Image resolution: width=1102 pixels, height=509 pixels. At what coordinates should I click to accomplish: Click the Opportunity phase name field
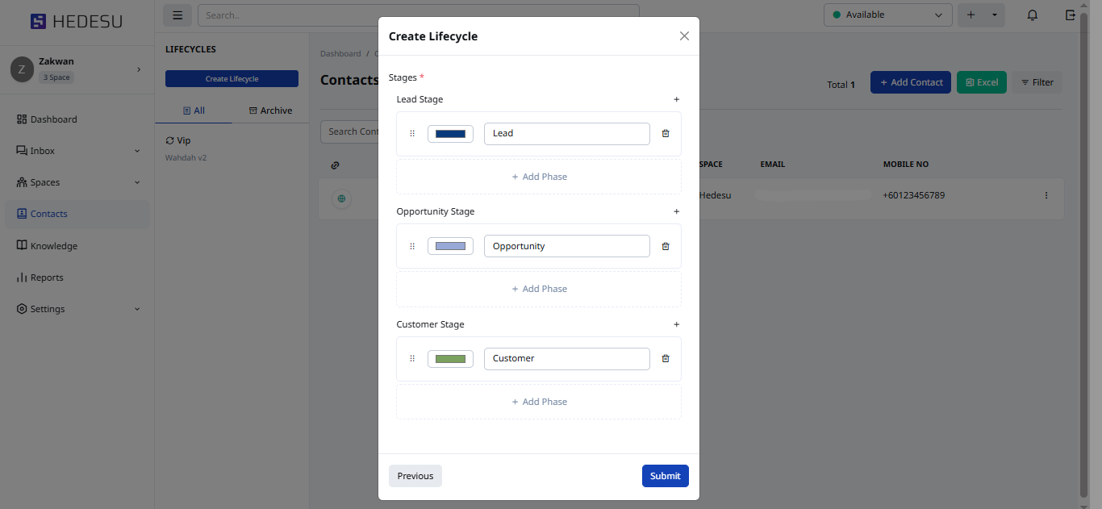click(x=566, y=246)
